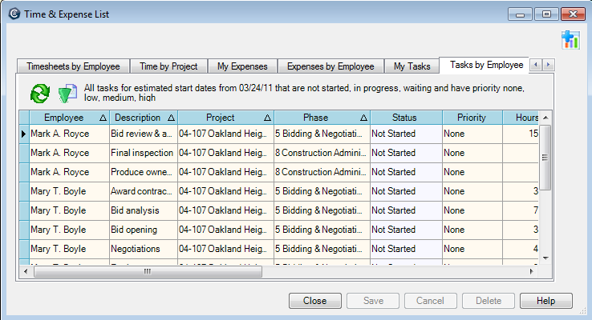The image size is (592, 320).
Task: Click the green refresh arrows icon
Action: click(39, 93)
